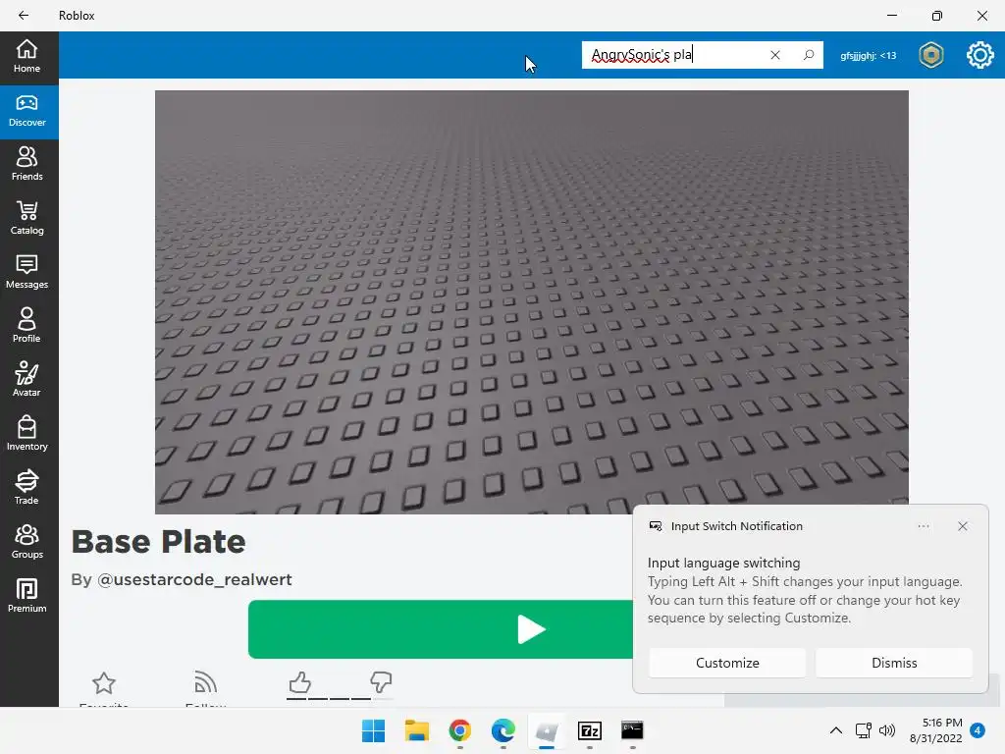This screenshot has width=1005, height=754.
Task: Follow the game feed icon
Action: [205, 682]
